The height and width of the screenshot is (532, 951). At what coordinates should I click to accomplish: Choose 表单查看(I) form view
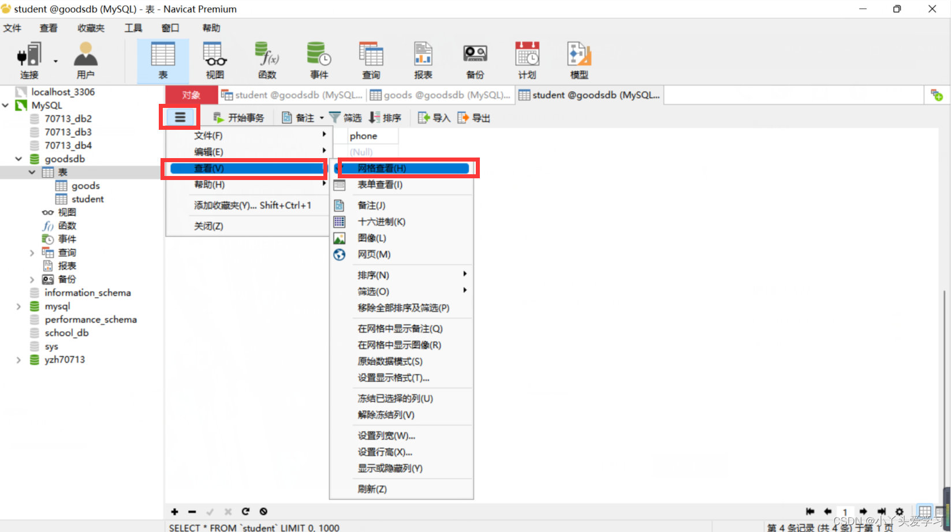(x=402, y=185)
